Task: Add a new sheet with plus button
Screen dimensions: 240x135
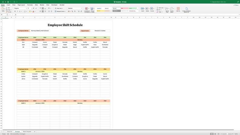Action: click(x=34, y=131)
